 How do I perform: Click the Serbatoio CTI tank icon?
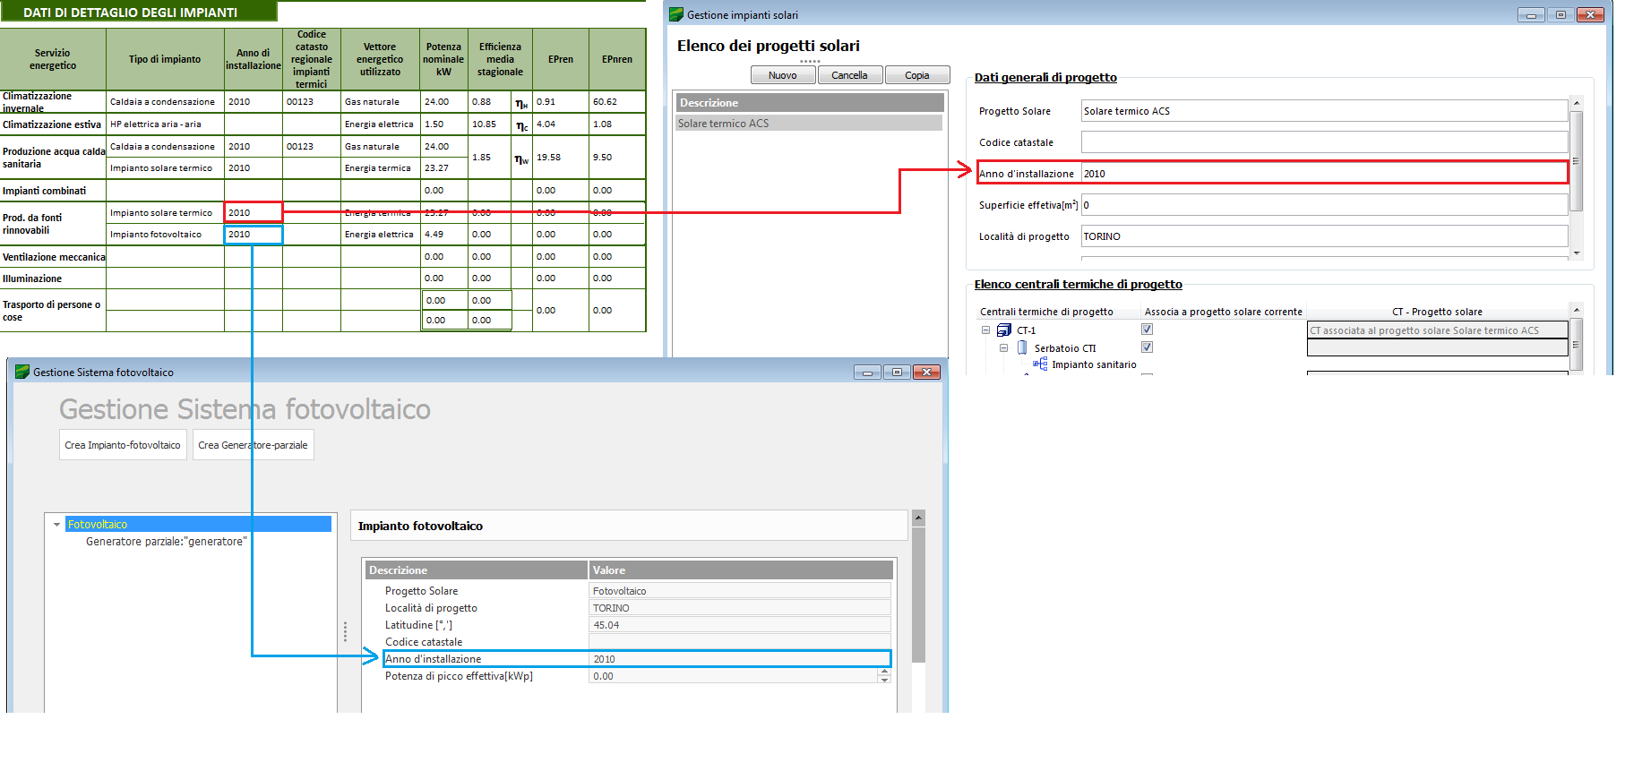pyautogui.click(x=1022, y=348)
